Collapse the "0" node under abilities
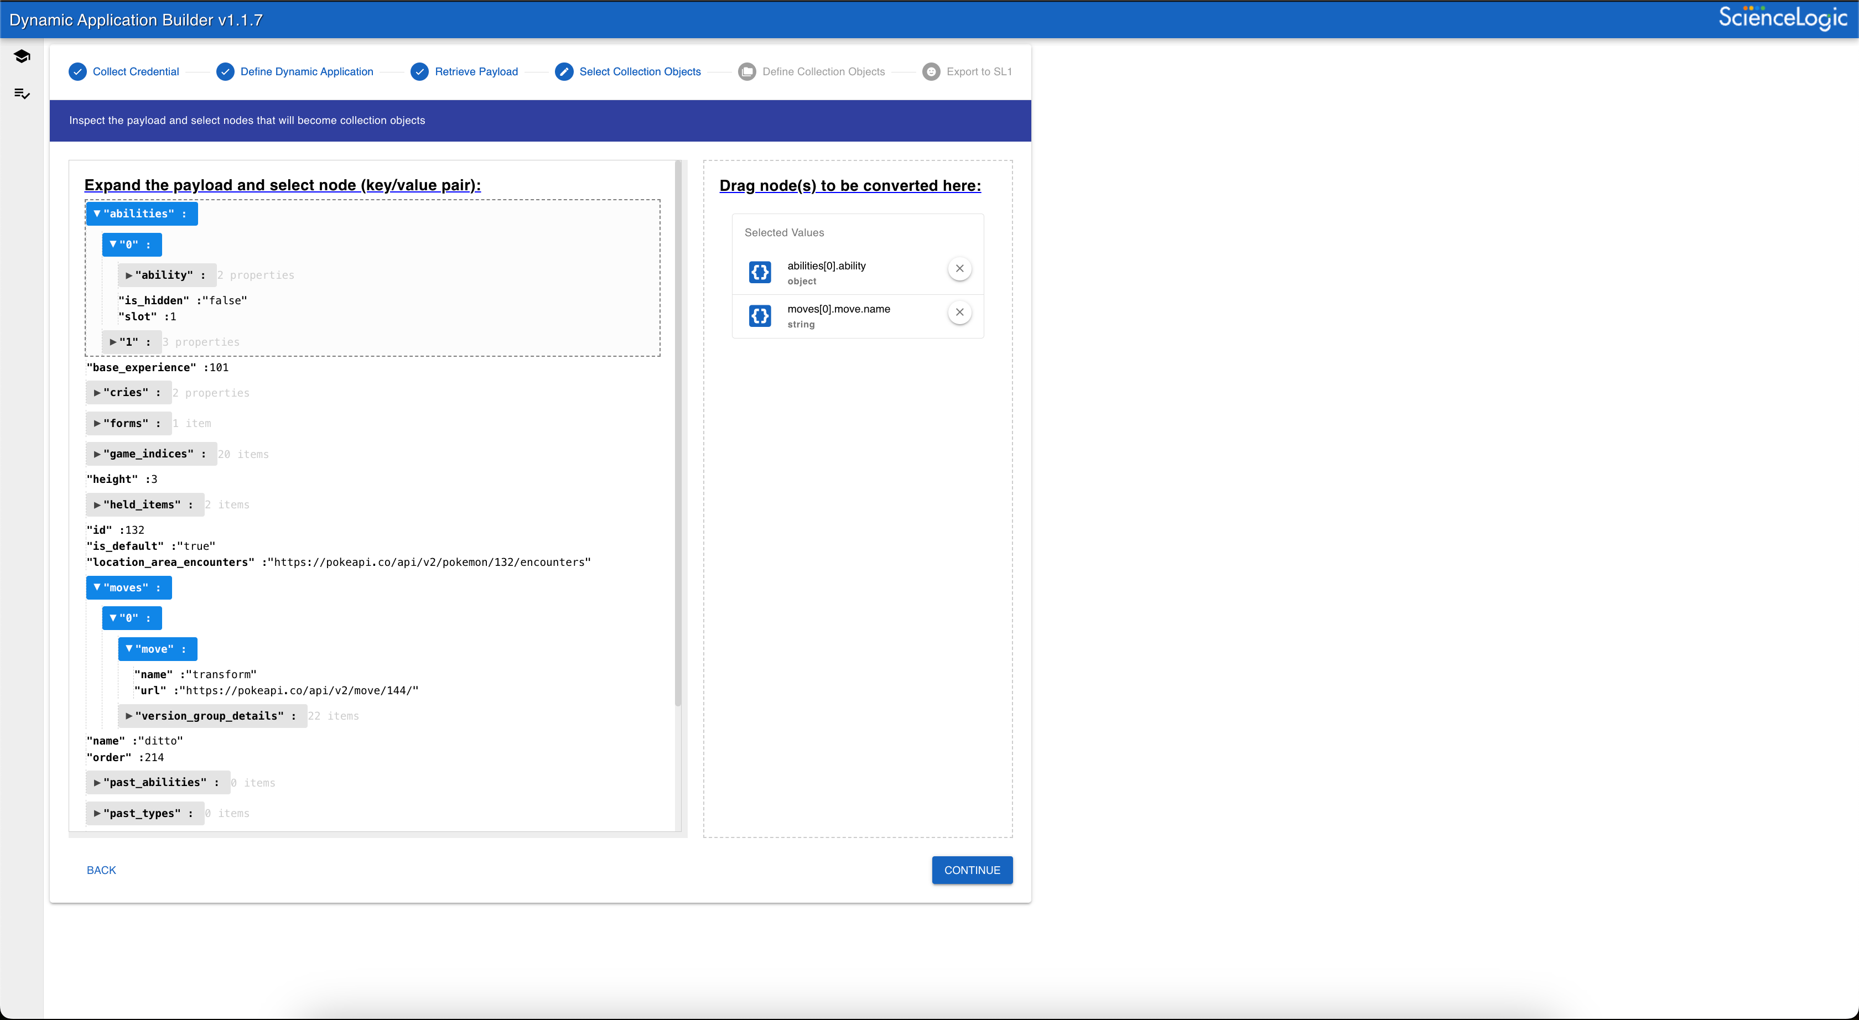This screenshot has width=1859, height=1020. [x=131, y=244]
